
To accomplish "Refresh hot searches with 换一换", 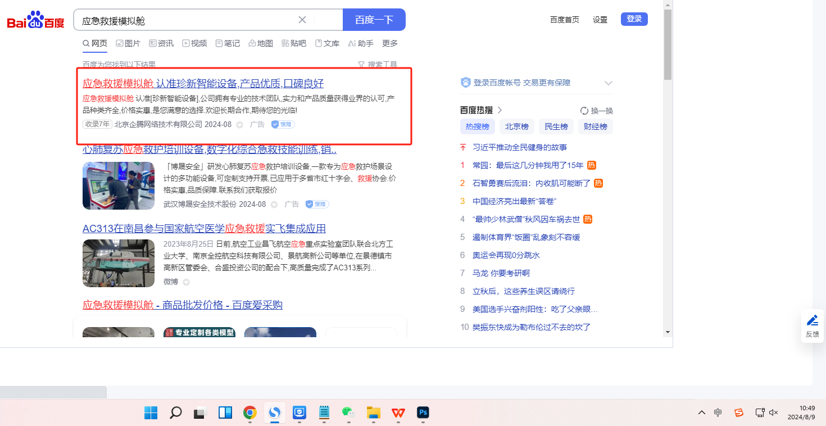I will pyautogui.click(x=597, y=111).
